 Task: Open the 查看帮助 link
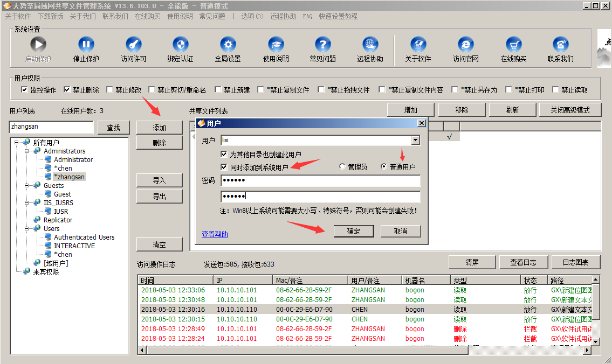point(215,234)
